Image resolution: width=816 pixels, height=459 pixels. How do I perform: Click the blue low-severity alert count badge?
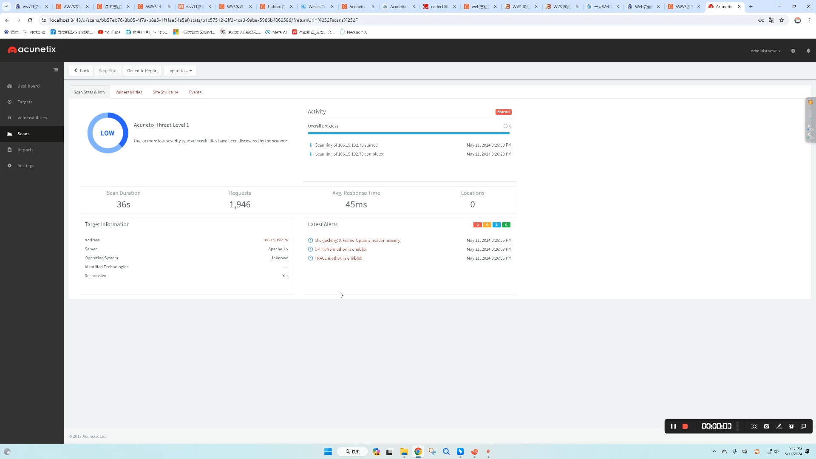coord(496,225)
